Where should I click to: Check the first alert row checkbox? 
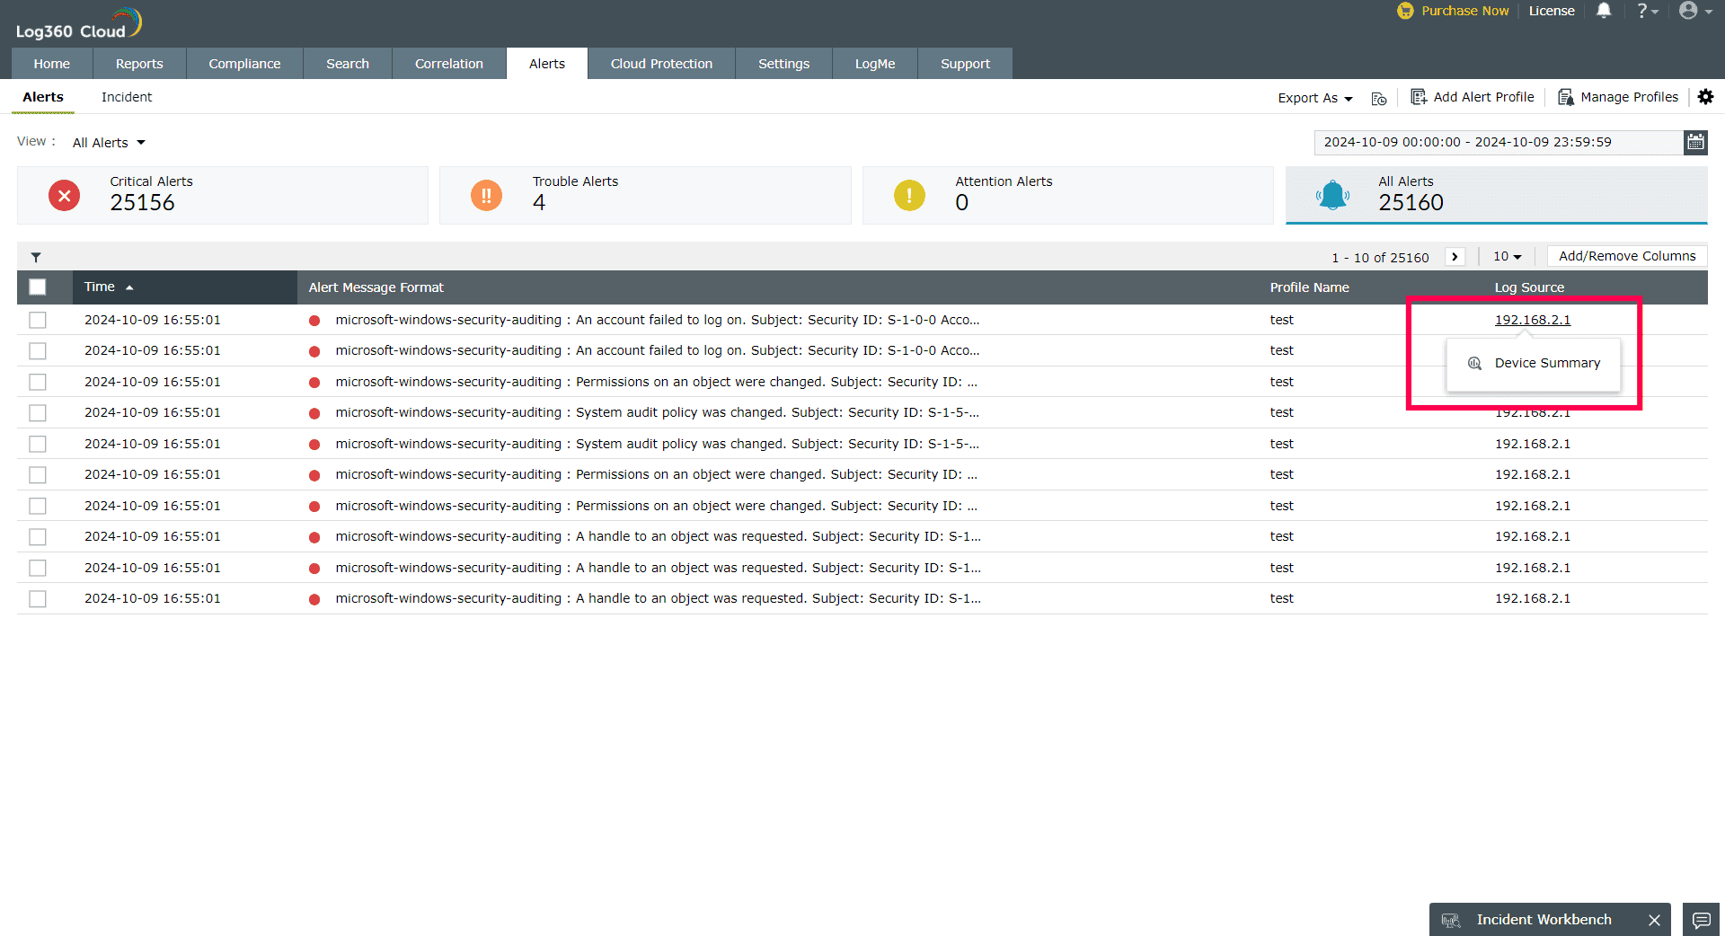[38, 320]
